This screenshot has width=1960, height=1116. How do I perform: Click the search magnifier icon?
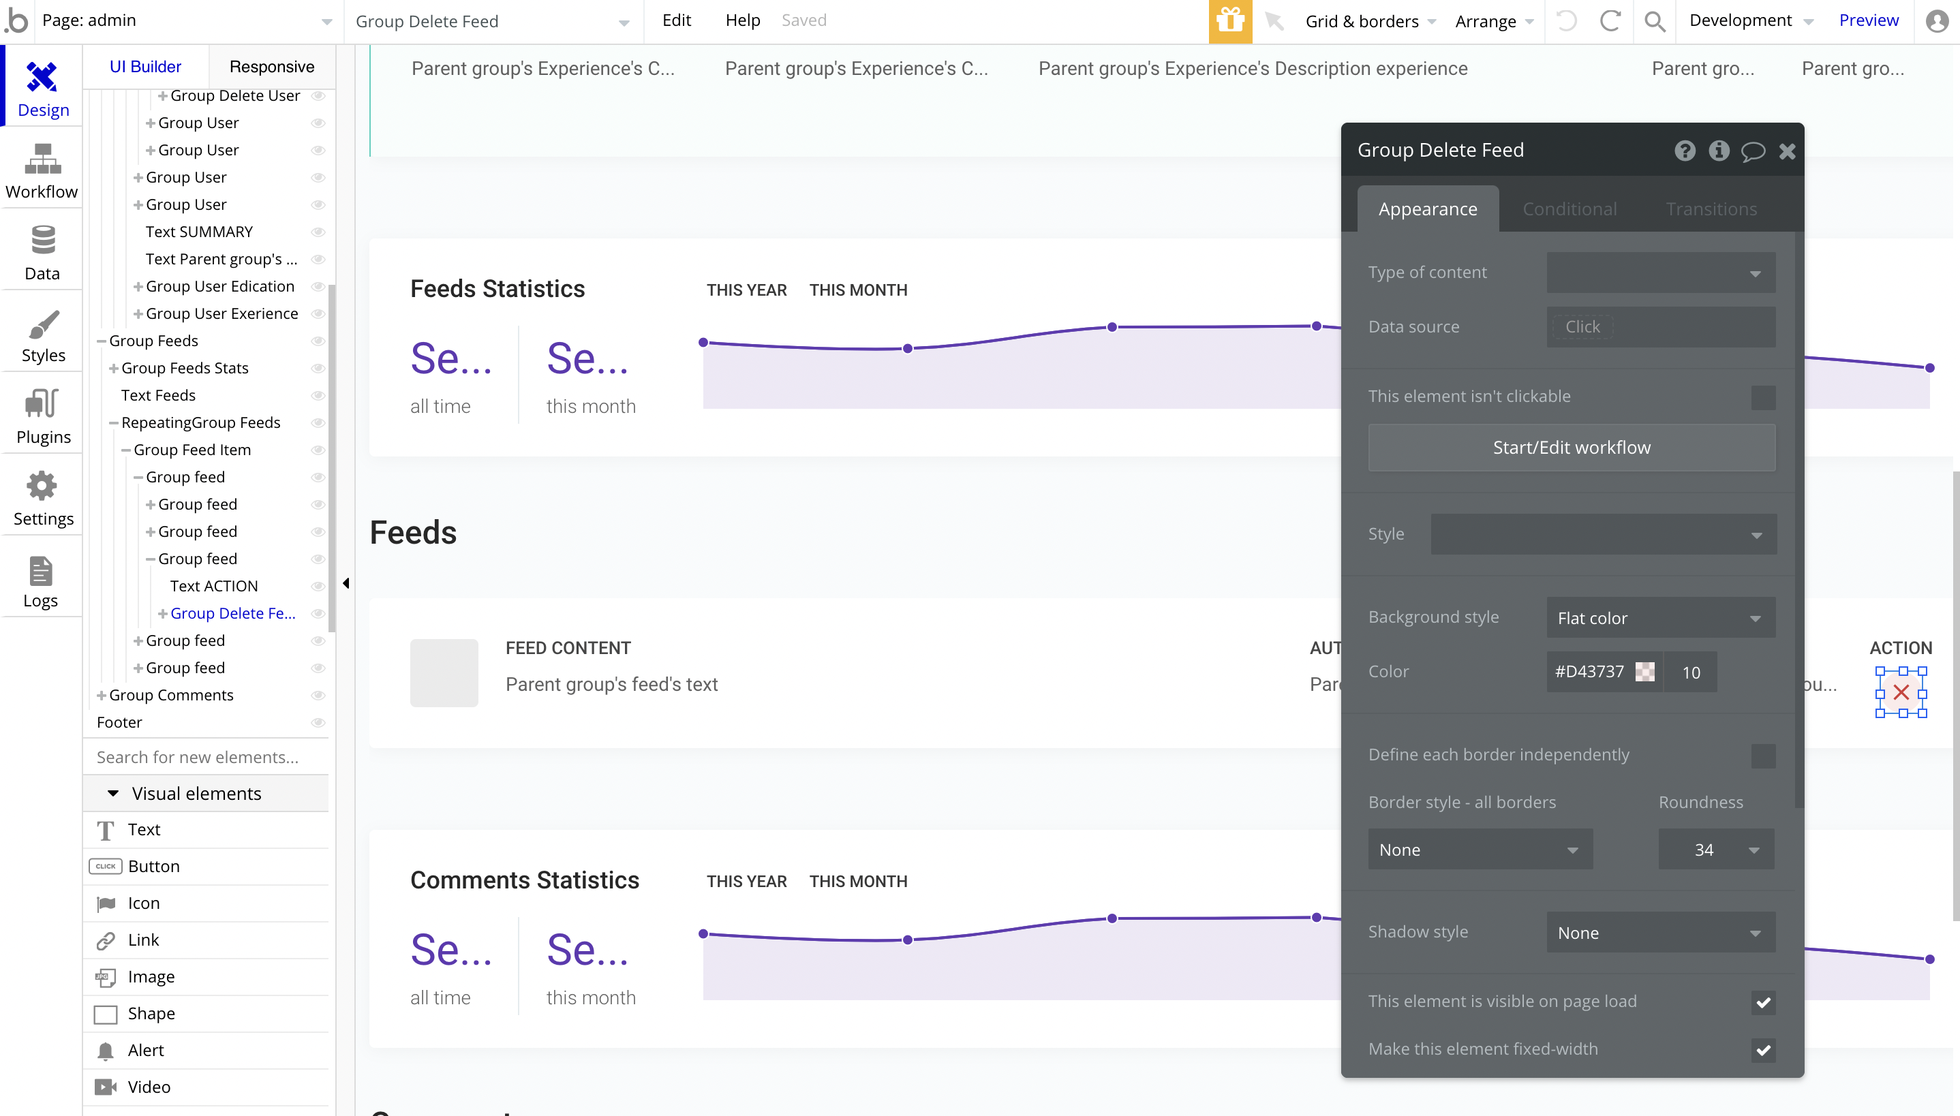[1655, 20]
